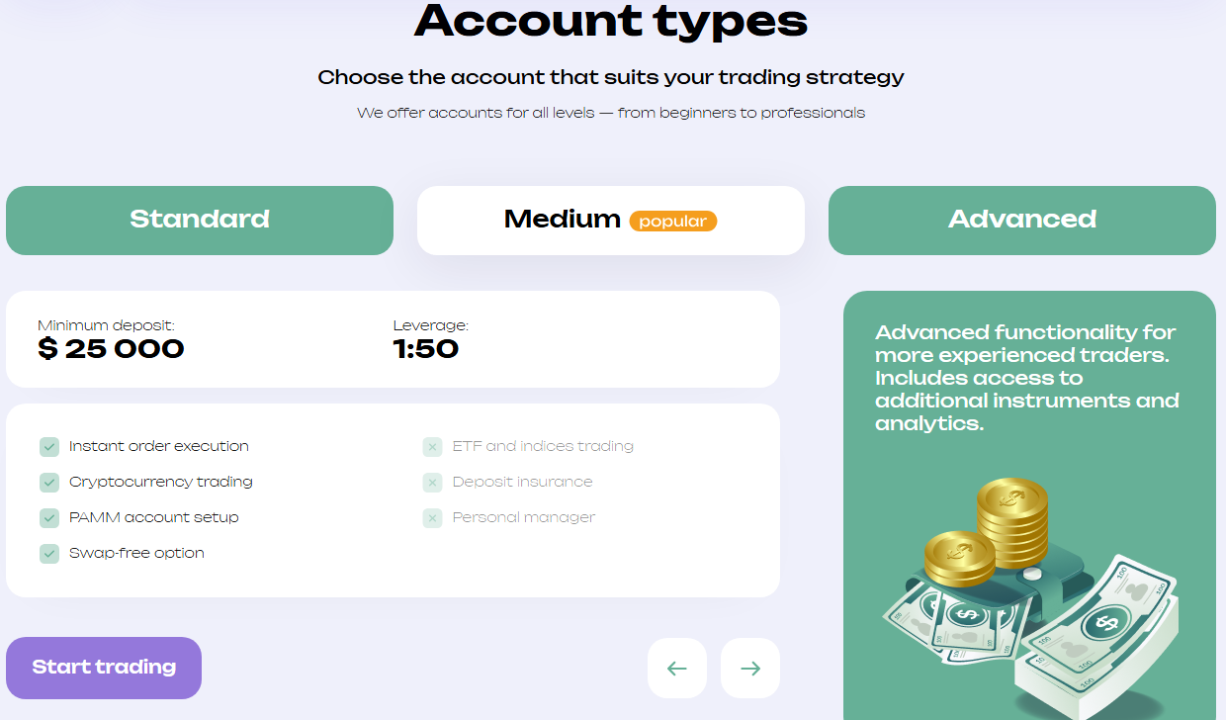Click the Cryptocurrency trading checkmark icon

[49, 483]
